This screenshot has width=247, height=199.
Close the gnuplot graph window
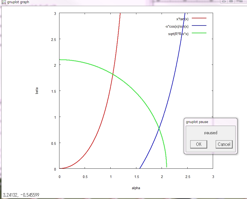pos(241,1)
